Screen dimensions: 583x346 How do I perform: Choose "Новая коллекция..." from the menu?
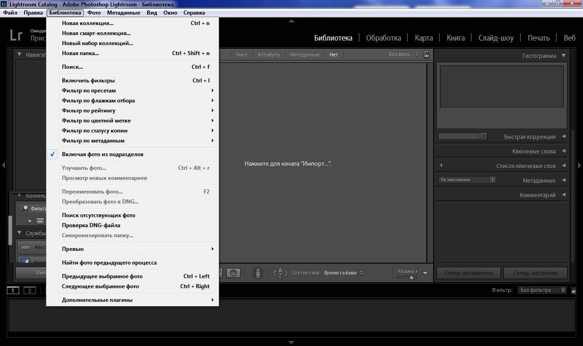(133, 23)
